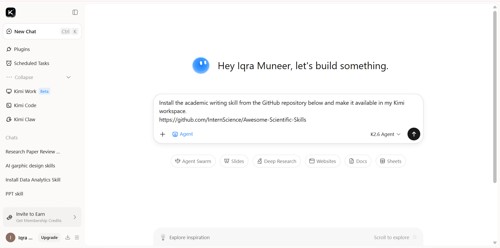Image resolution: width=500 pixels, height=248 pixels.
Task: Open the Plugins page
Action: click(22, 49)
